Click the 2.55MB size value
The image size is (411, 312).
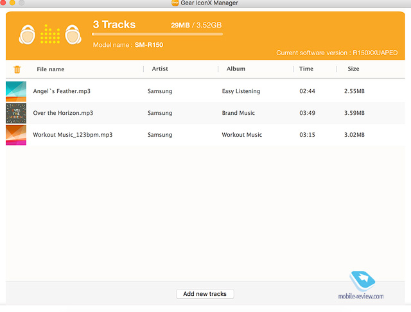pos(354,91)
